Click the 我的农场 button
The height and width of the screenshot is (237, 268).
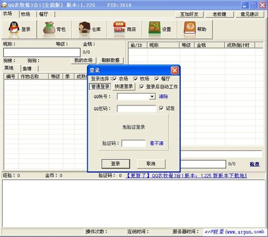pos(83,60)
